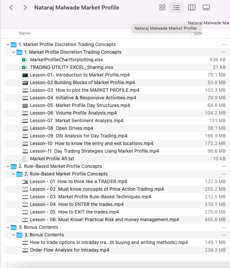Click video icon of Order Flow Analysis for Intraday.mp4
This screenshot has height=268, width=230.
point(25,250)
